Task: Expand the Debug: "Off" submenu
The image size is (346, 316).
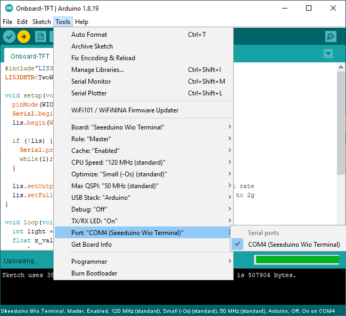Action: 144,209
